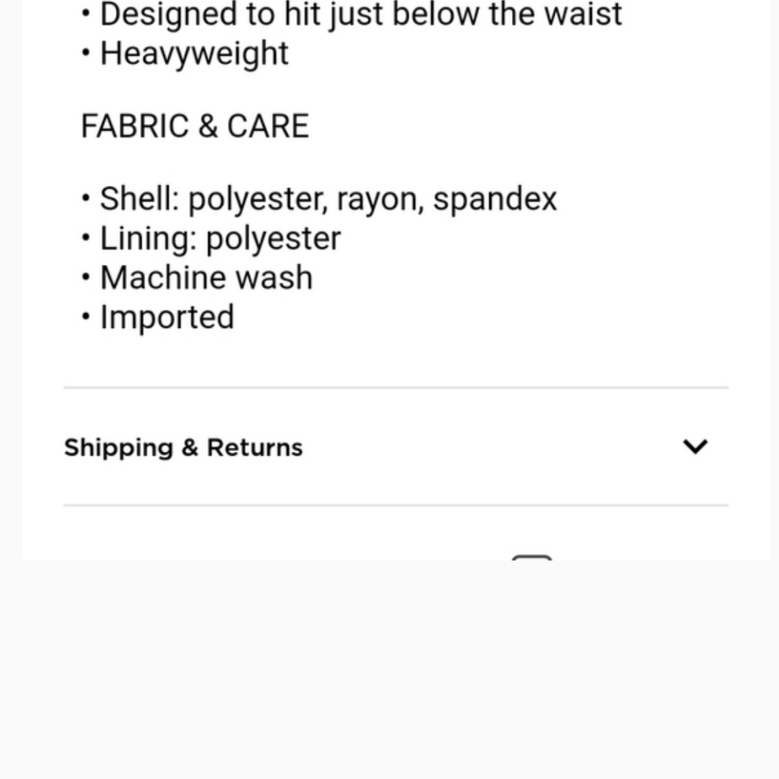Select the "Lining: polyester" line
Viewport: 779px width, 779px height.
click(x=220, y=238)
